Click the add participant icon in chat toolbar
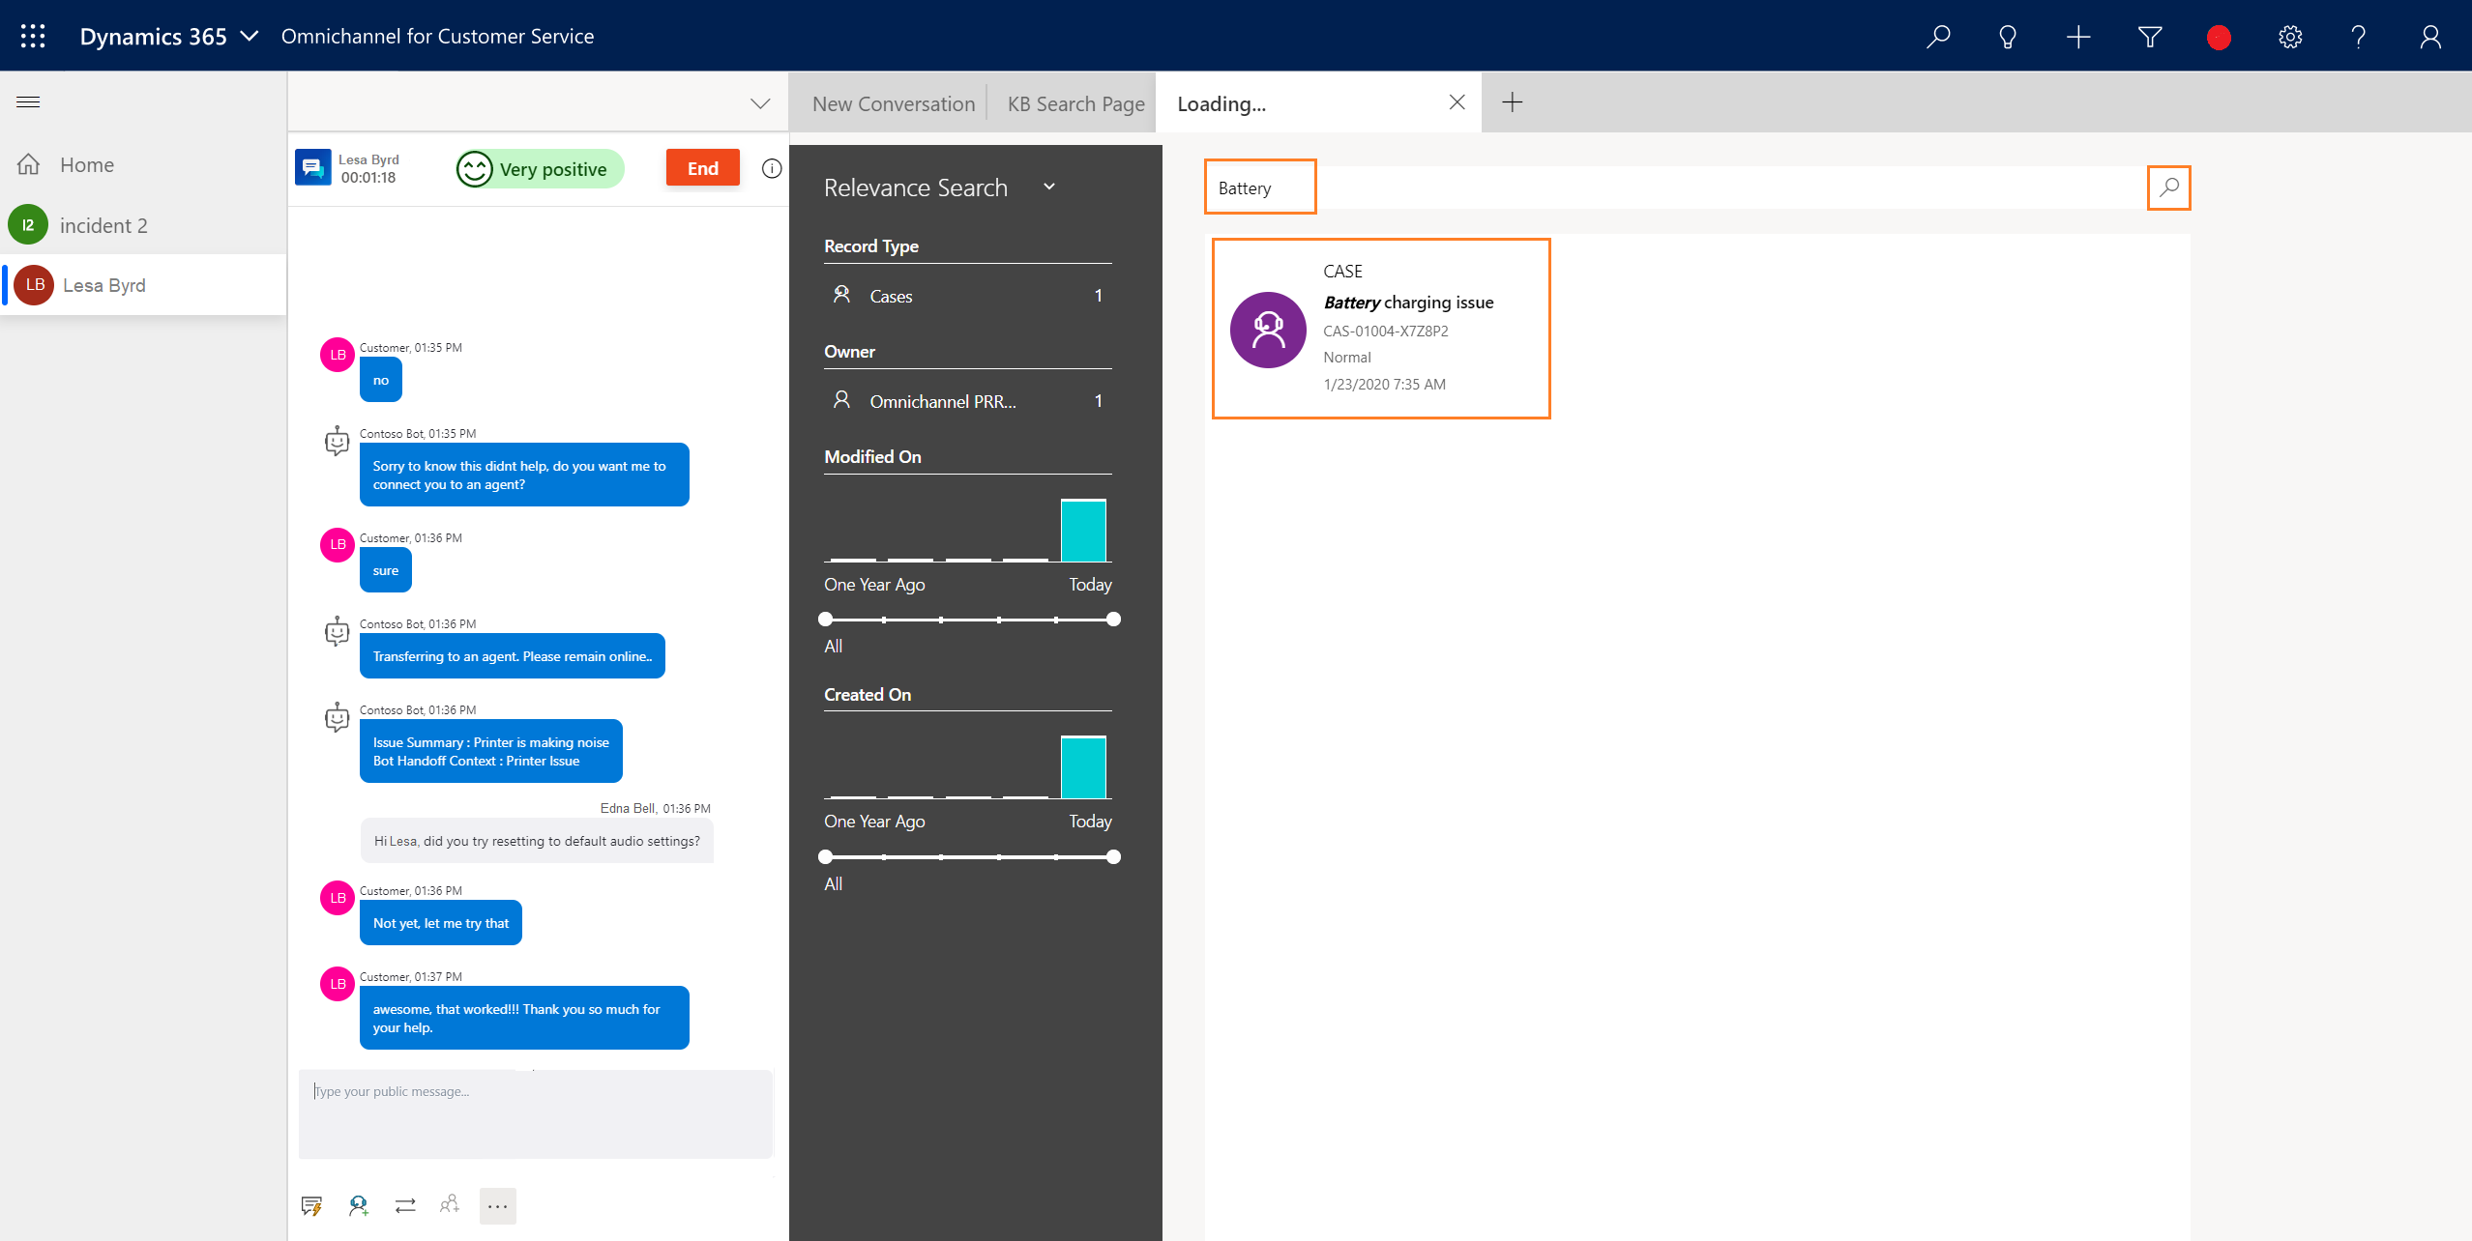This screenshot has height=1241, width=2472. (450, 1204)
